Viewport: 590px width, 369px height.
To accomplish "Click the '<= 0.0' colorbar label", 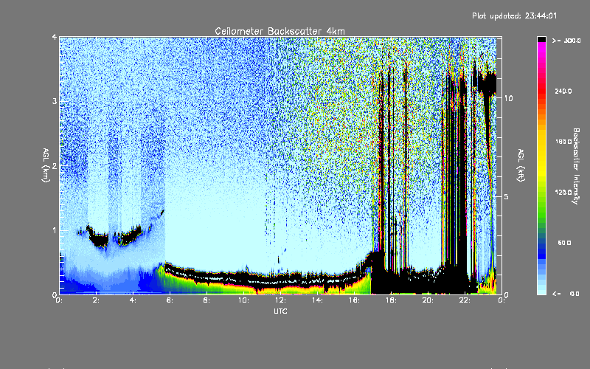I will click(566, 293).
